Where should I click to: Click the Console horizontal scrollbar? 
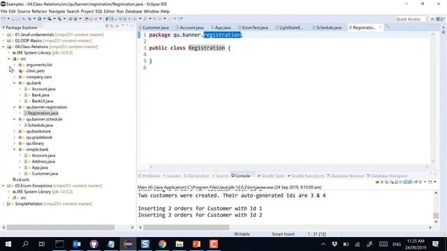(186, 227)
